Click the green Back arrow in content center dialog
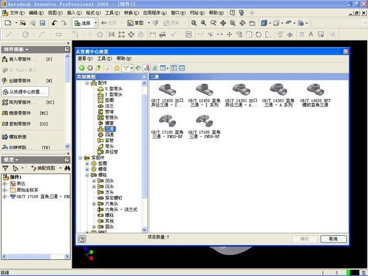 pos(82,68)
